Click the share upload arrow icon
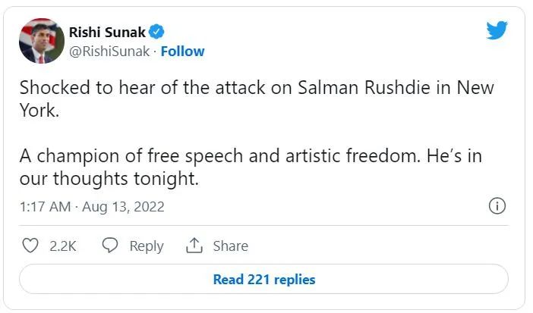The image size is (533, 313). pos(194,246)
